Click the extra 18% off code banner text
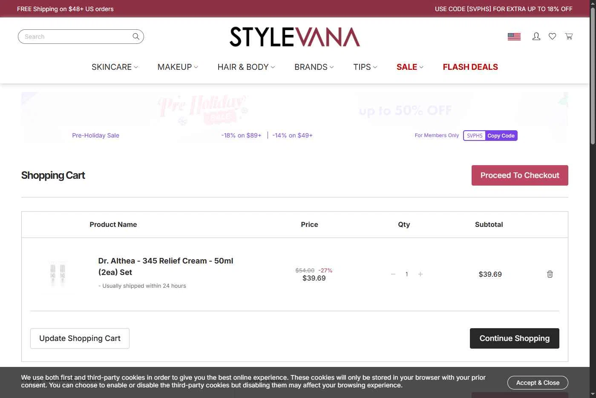The width and height of the screenshot is (596, 398). pos(504,9)
